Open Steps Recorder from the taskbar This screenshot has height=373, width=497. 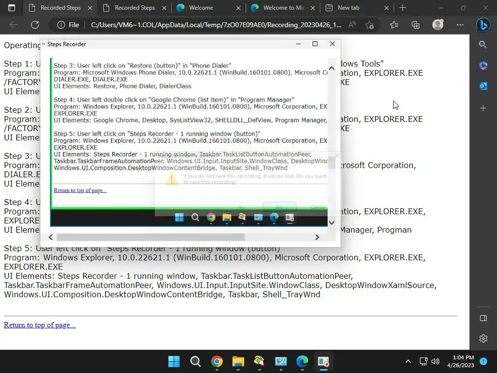tap(323, 361)
